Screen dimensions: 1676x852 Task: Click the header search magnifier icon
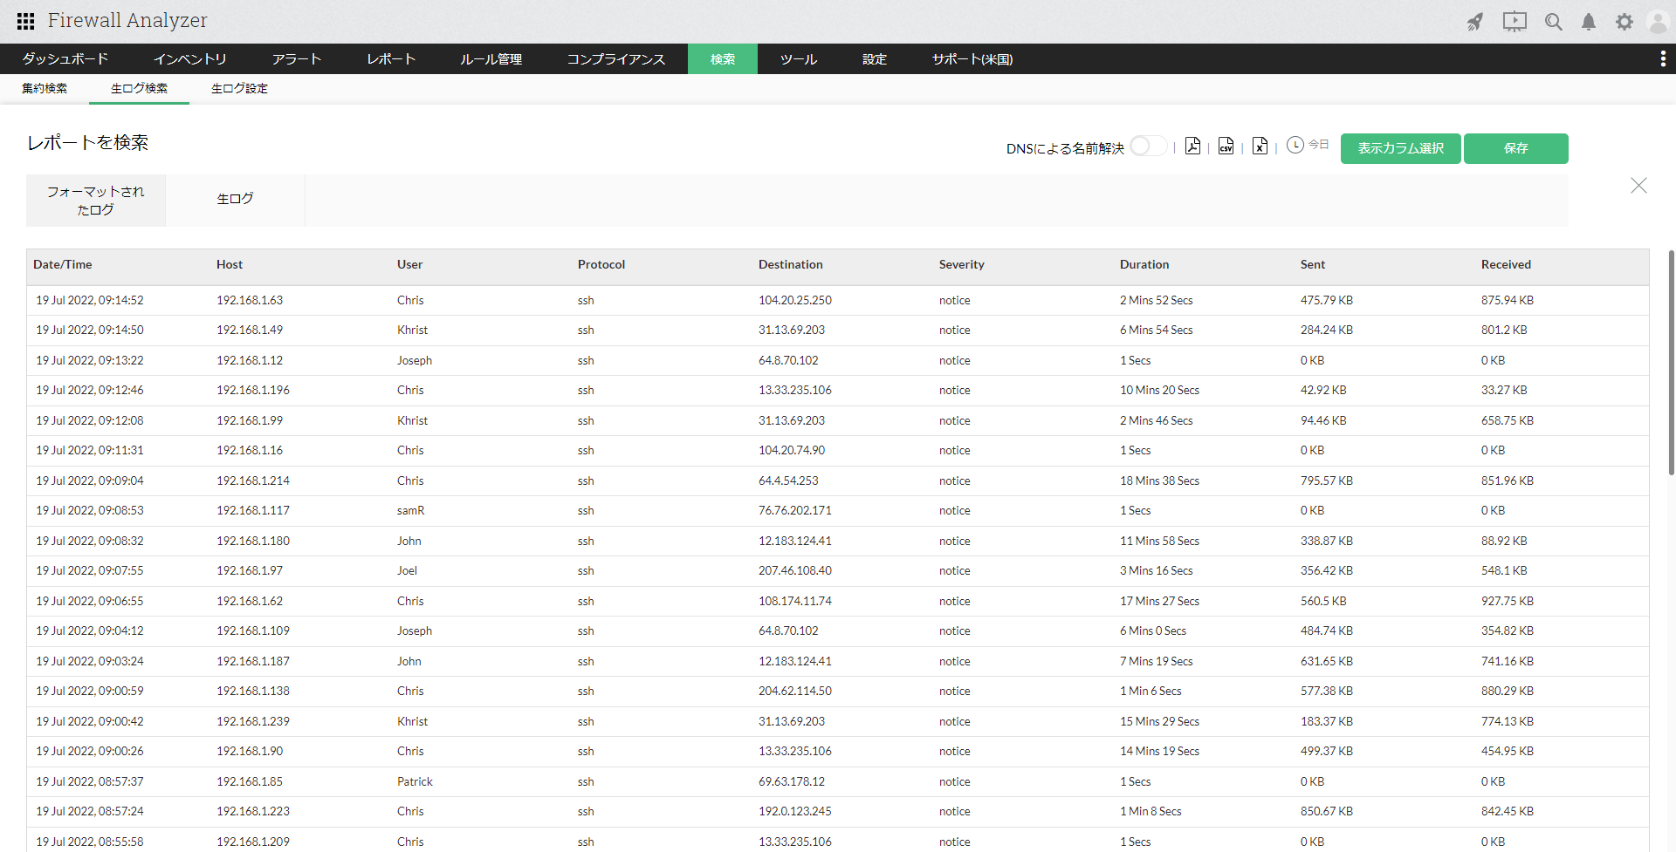click(1553, 22)
